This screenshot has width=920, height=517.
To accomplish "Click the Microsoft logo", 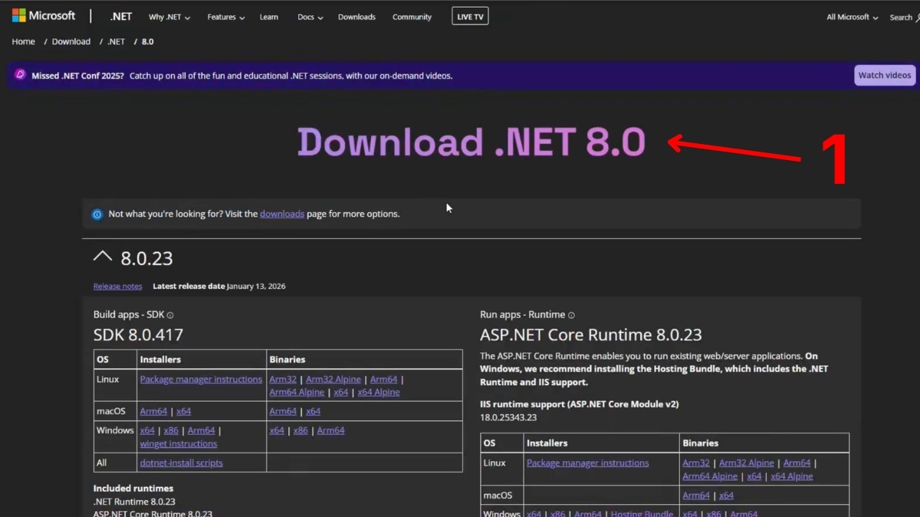I will pos(44,16).
